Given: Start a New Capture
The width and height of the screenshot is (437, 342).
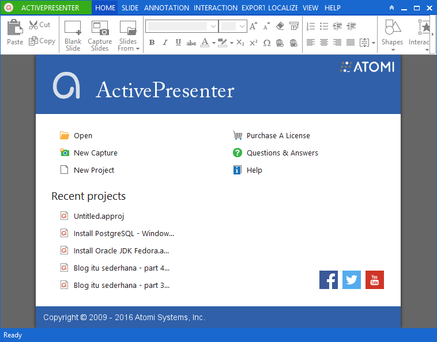Looking at the screenshot, I should pos(89,153).
